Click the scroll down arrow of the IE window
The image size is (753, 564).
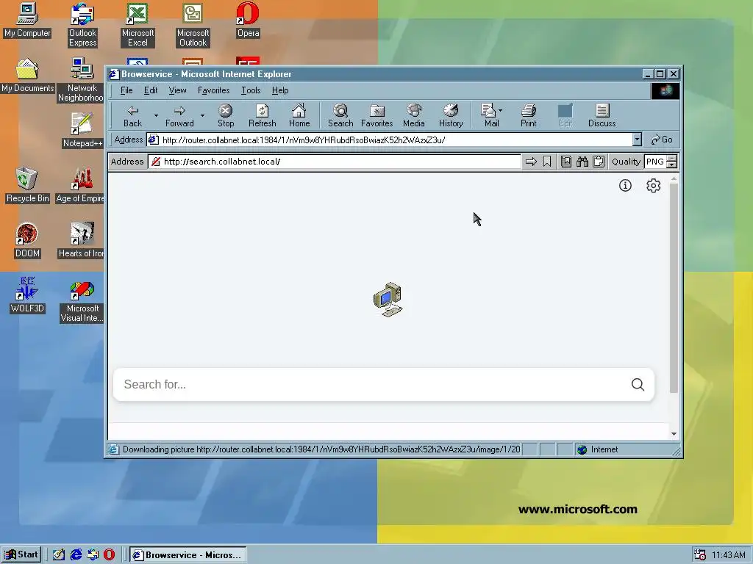click(674, 434)
